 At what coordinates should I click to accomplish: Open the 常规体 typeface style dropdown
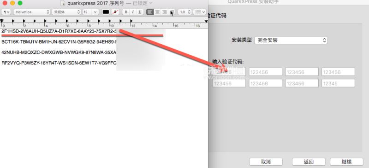coord(66,12)
